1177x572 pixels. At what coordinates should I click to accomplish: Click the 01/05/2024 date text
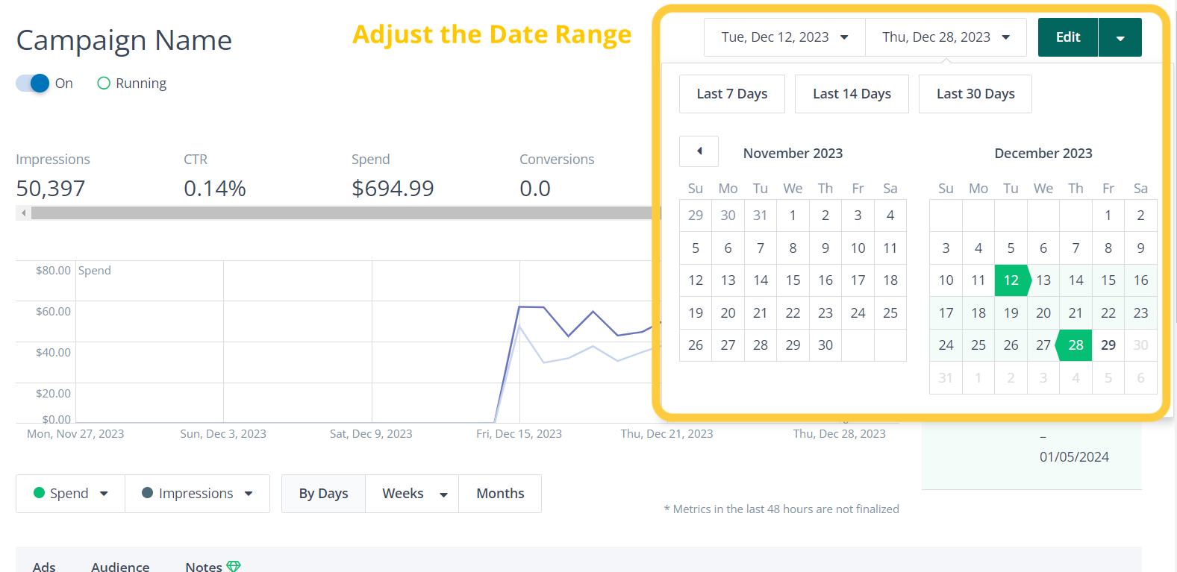pos(1074,457)
